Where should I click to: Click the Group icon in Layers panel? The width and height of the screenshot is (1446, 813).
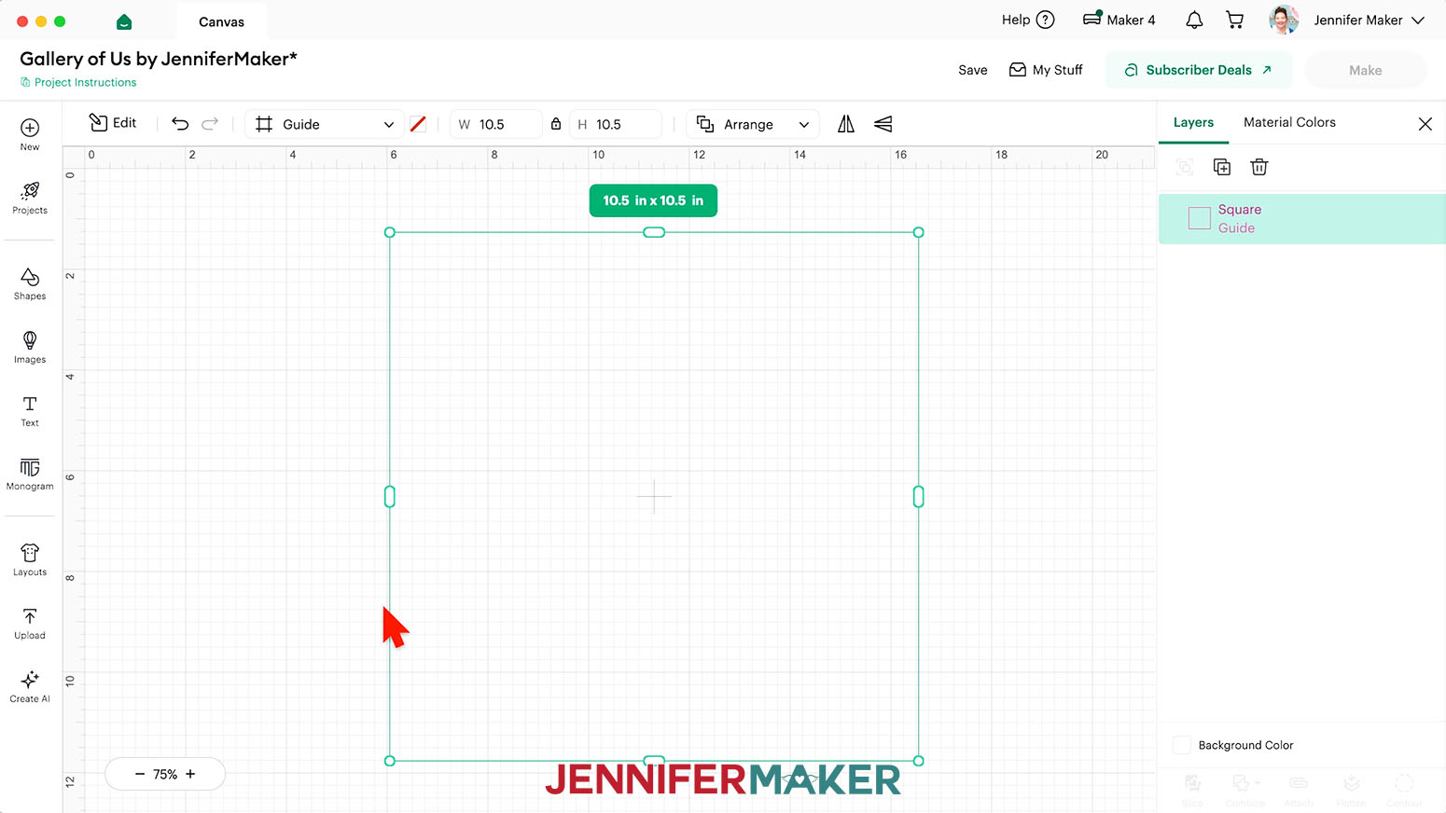pyautogui.click(x=1185, y=167)
